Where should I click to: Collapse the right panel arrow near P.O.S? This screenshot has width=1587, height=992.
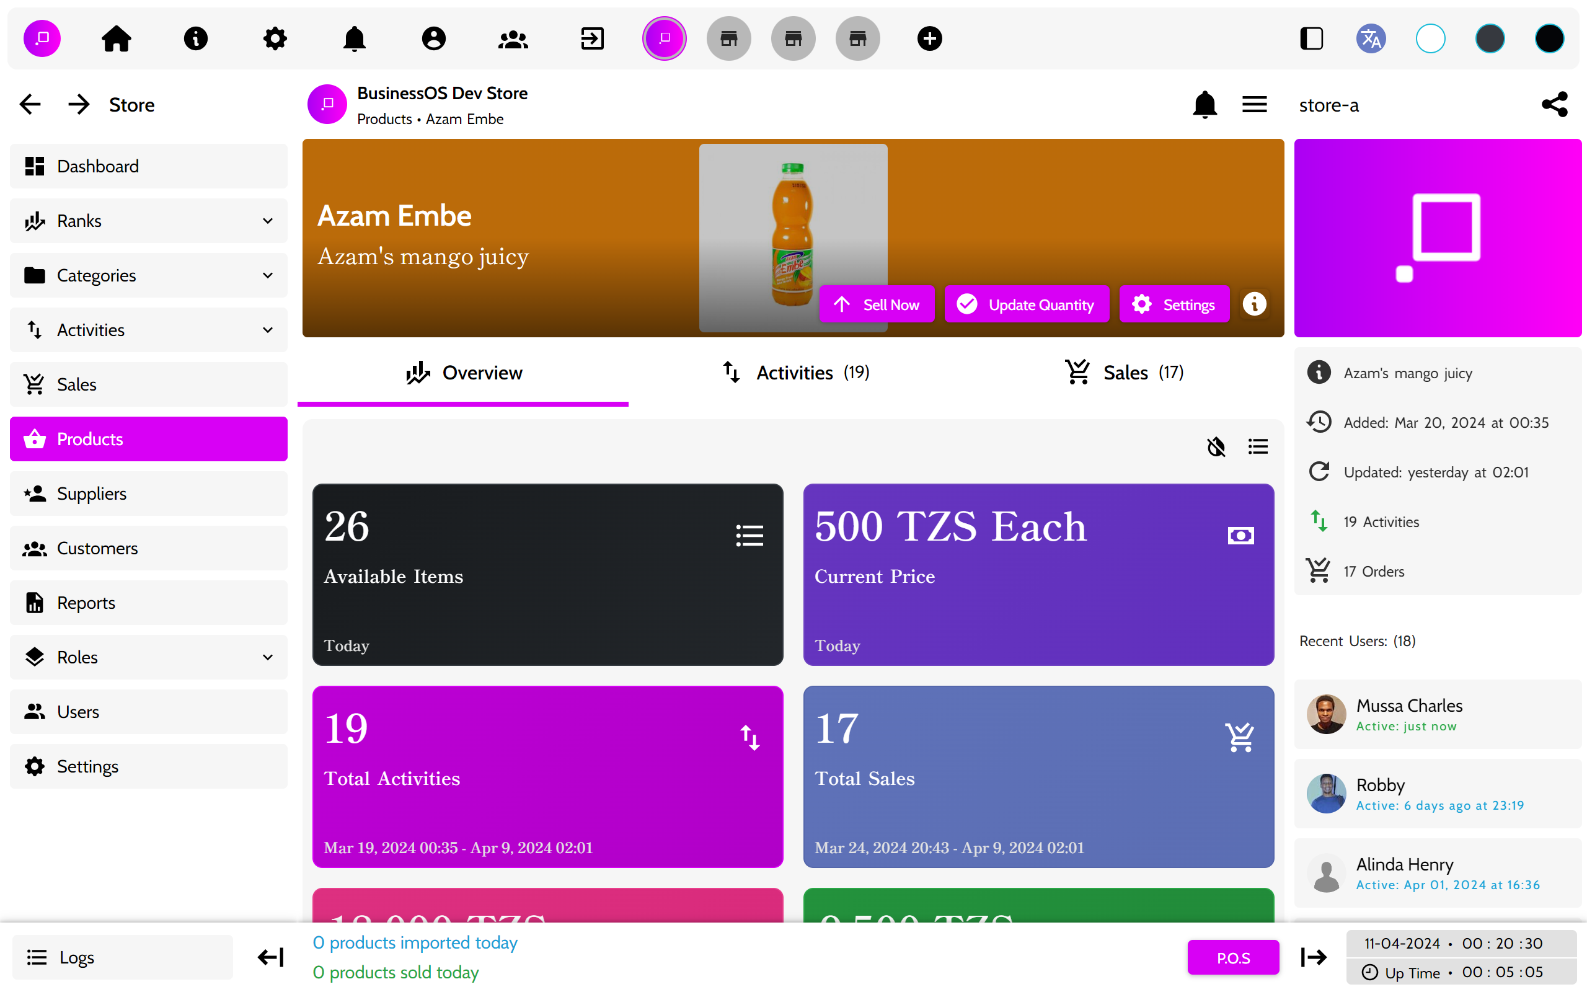(x=1314, y=958)
